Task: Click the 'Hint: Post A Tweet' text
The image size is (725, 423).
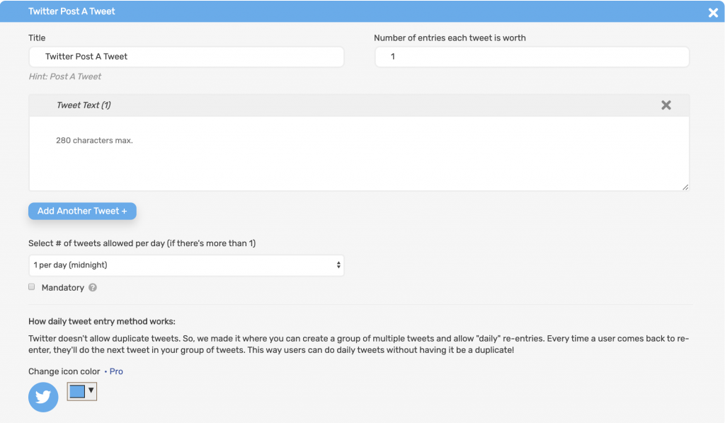Action: pyautogui.click(x=64, y=76)
